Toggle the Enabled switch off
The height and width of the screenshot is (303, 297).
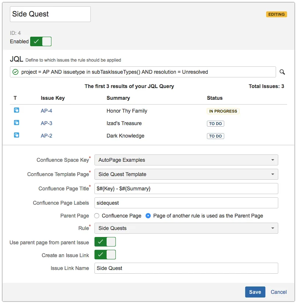pos(41,41)
